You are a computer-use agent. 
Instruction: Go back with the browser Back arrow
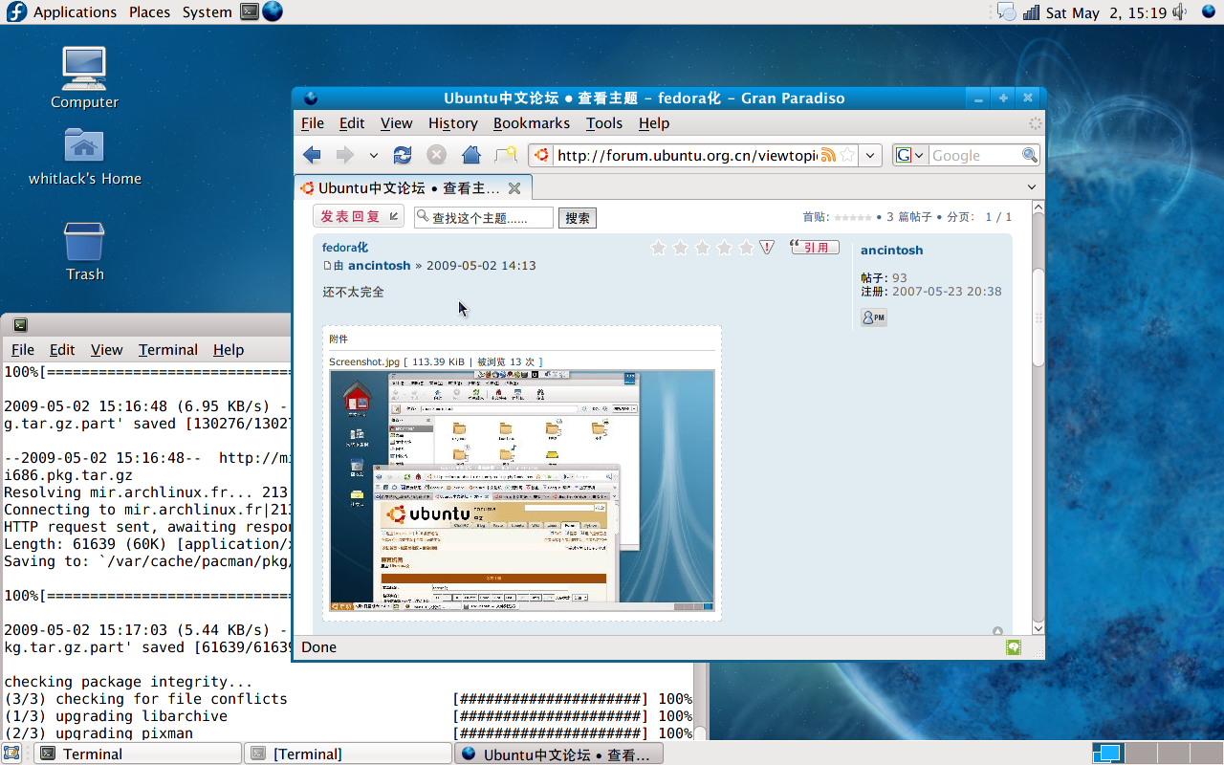(x=312, y=155)
